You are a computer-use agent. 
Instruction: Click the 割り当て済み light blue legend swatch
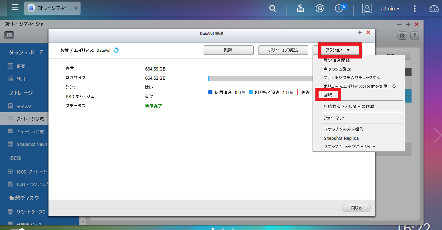251,92
